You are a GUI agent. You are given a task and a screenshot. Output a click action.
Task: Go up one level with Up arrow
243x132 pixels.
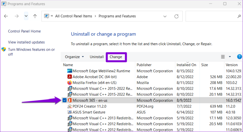35,16
